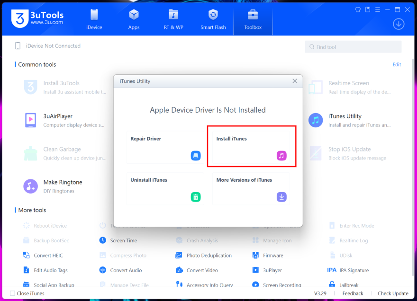Click the blue Repair Driver icon
This screenshot has width=417, height=301.
point(196,156)
